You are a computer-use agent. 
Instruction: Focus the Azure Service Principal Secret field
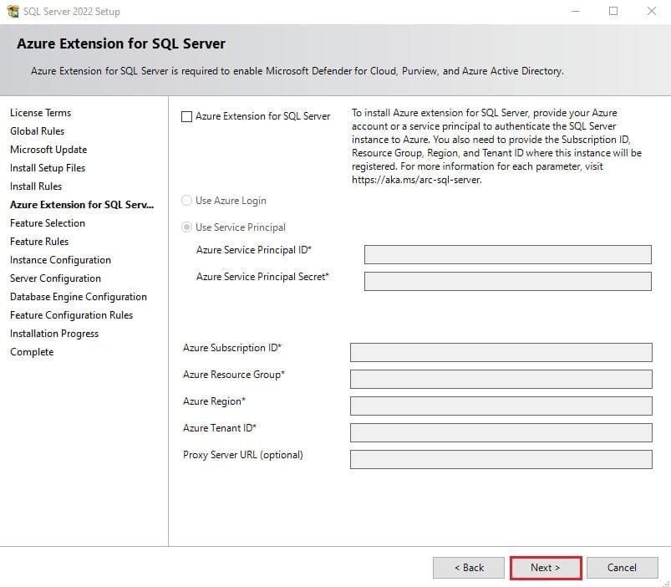point(507,281)
